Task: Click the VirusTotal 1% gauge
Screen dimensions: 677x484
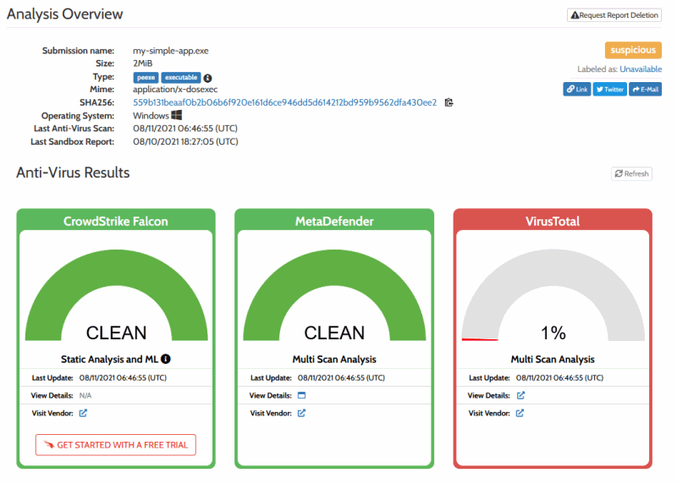Action: point(553,296)
